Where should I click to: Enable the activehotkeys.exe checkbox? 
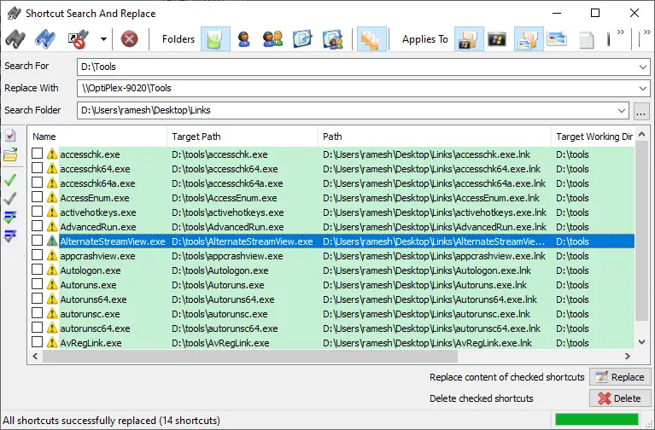click(x=38, y=212)
